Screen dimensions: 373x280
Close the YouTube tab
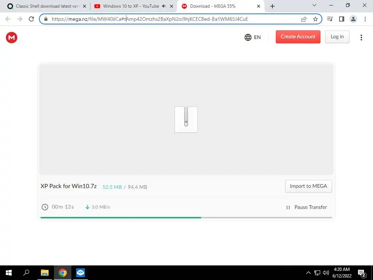[172, 7]
